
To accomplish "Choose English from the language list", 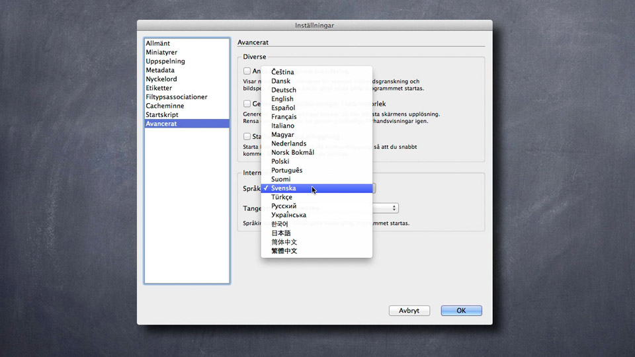I will pyautogui.click(x=282, y=99).
